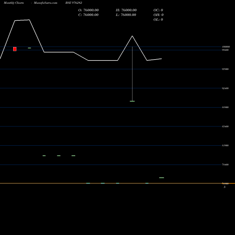The height and width of the screenshot is (235, 235).
Task: Click the 92488 price axis label
Action: coord(225,88)
